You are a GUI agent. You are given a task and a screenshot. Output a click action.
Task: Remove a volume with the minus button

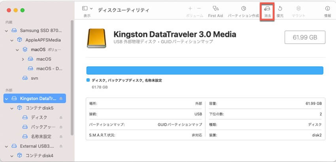tap(199, 9)
